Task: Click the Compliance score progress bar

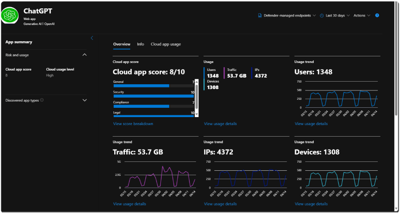Action: pos(154,106)
